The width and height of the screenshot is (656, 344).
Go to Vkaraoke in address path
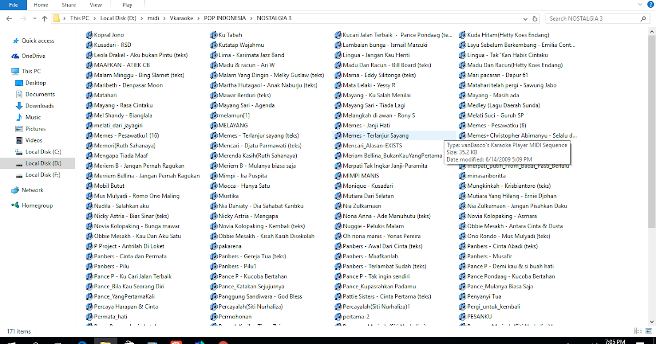181,18
